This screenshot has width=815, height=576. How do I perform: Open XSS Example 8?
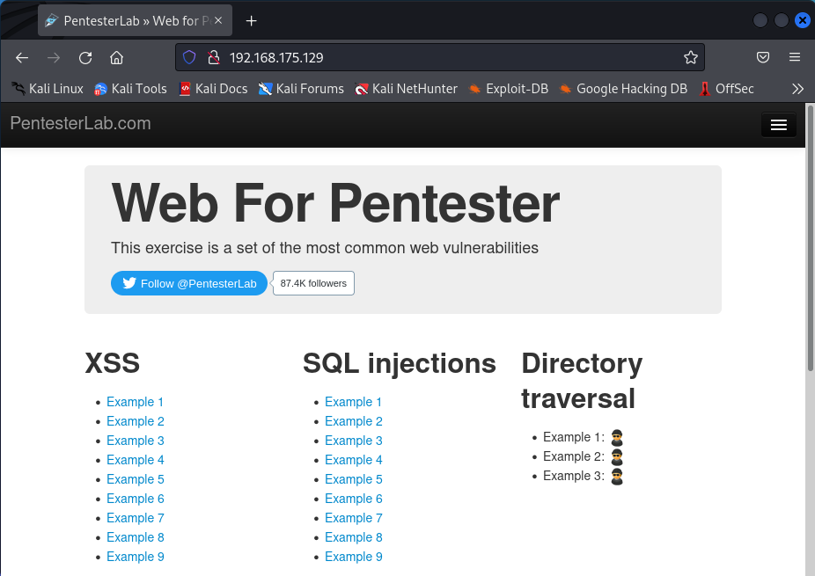(x=136, y=537)
